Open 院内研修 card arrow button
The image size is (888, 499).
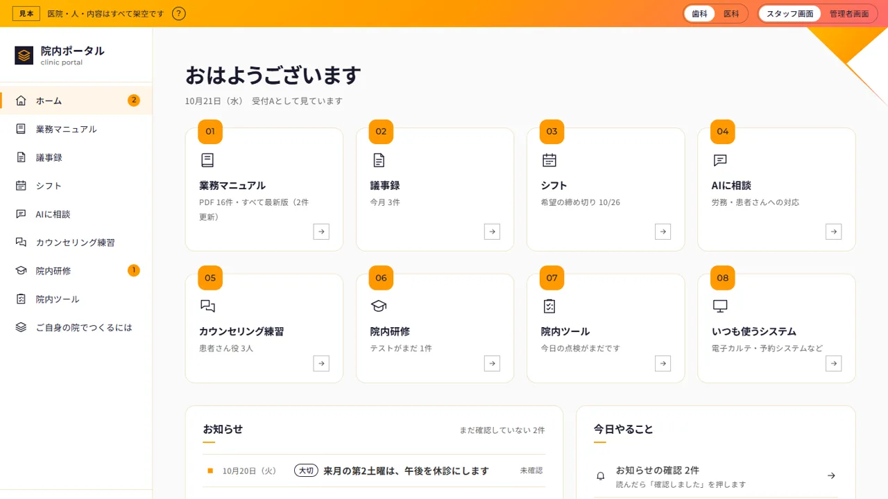492,363
